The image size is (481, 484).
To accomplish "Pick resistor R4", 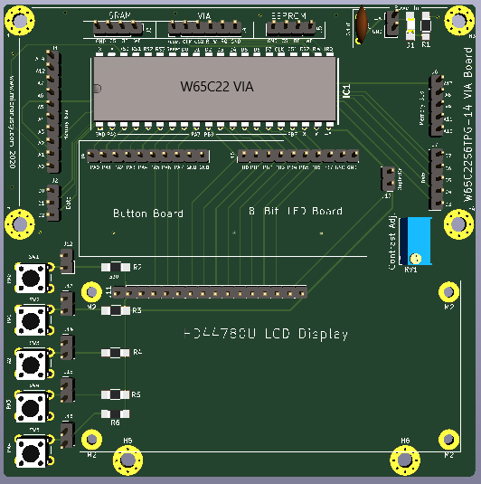I will (x=116, y=353).
